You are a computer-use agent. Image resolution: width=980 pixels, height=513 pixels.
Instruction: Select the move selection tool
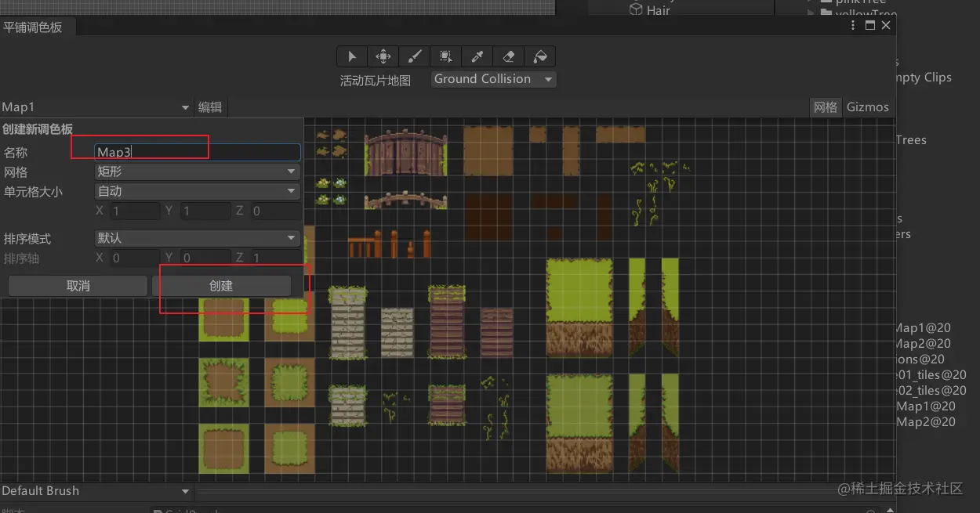click(383, 56)
